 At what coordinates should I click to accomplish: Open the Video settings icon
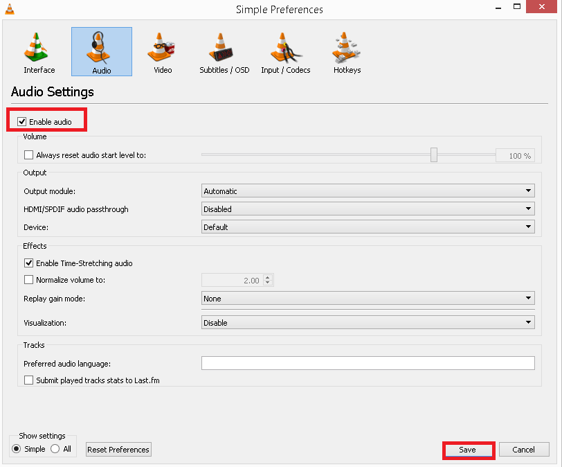coord(161,51)
